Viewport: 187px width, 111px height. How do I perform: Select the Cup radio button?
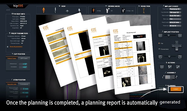[159, 43]
